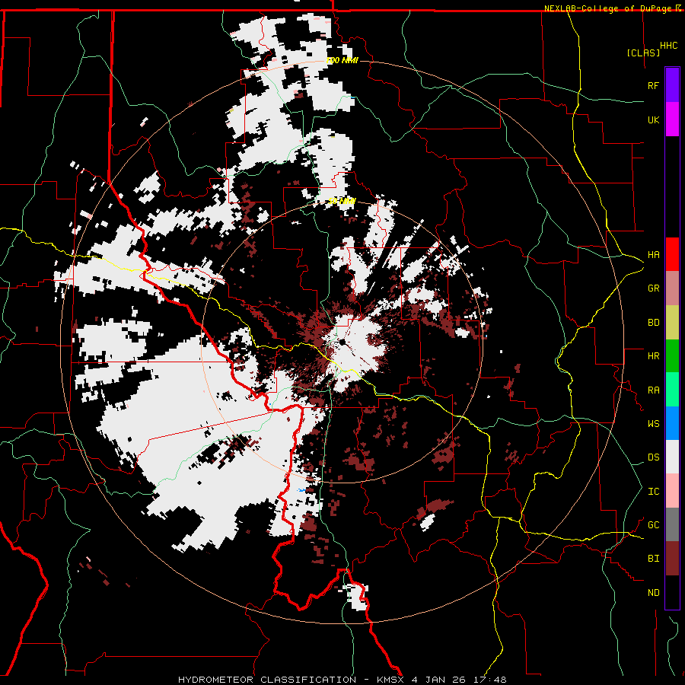Click the 100 NMI range ring label
The width and height of the screenshot is (685, 685).
click(342, 60)
